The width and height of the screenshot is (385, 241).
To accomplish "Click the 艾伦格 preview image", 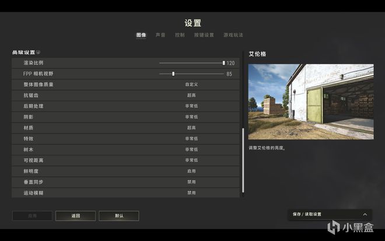I will click(x=311, y=102).
